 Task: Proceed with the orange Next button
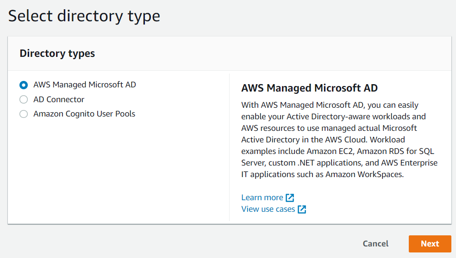click(430, 244)
